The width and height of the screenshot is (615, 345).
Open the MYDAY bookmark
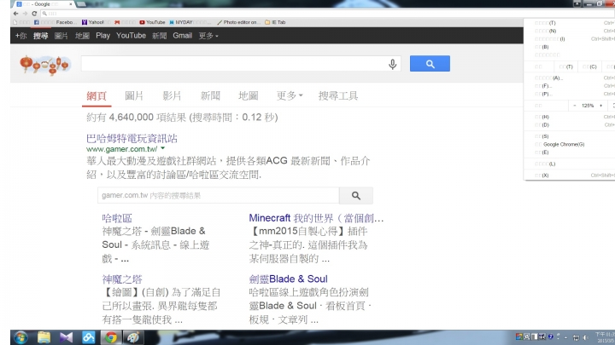[x=190, y=22]
